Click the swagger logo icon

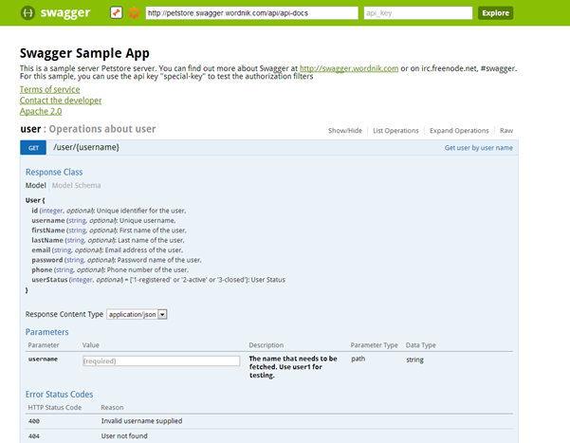(28, 13)
